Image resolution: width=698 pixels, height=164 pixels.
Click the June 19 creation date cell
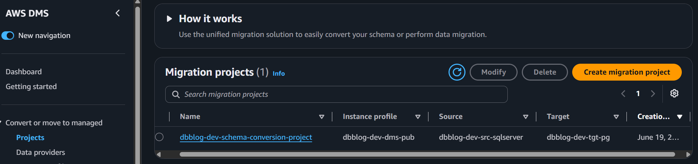click(x=658, y=137)
